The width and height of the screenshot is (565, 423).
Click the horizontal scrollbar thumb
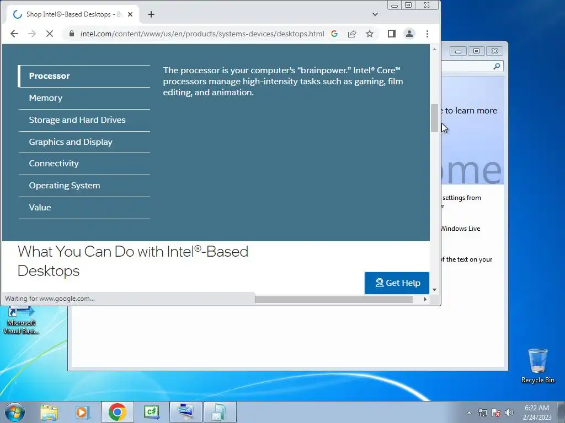334,299
